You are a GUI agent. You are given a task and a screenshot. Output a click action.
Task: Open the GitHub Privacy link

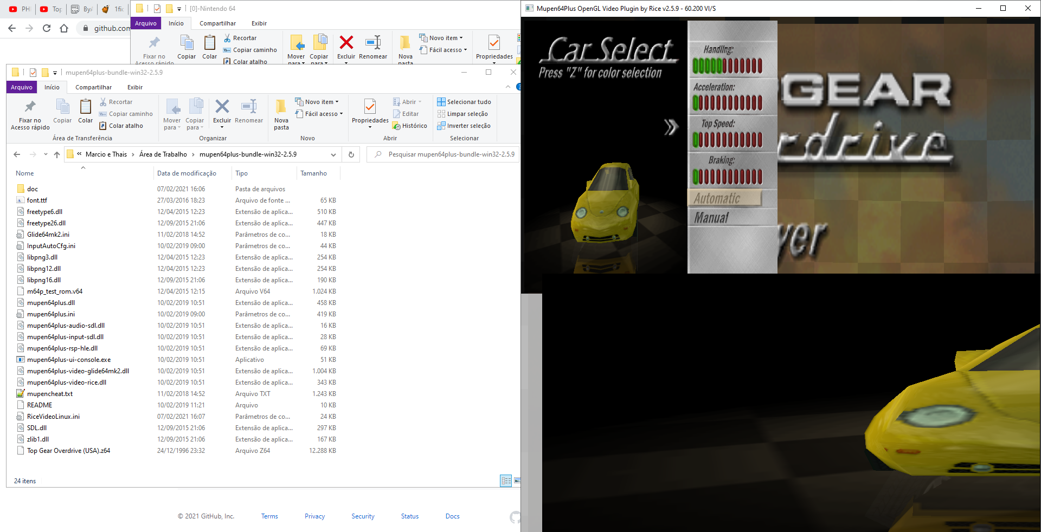[314, 516]
